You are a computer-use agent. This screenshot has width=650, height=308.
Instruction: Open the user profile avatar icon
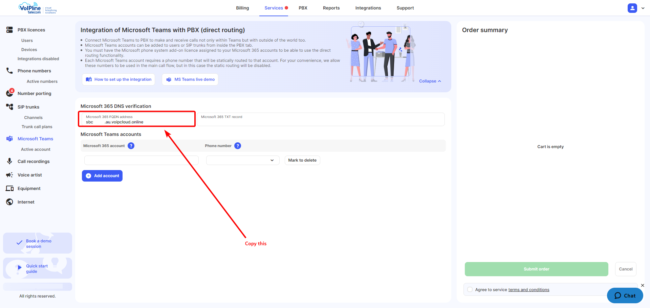[x=632, y=8]
